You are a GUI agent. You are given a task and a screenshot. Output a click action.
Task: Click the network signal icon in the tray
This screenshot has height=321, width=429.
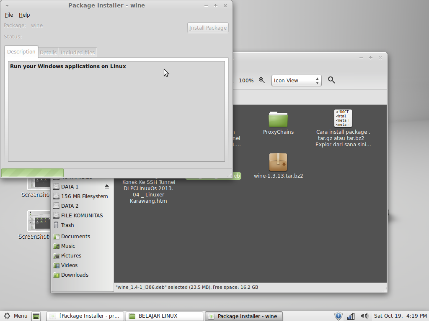tap(351, 316)
